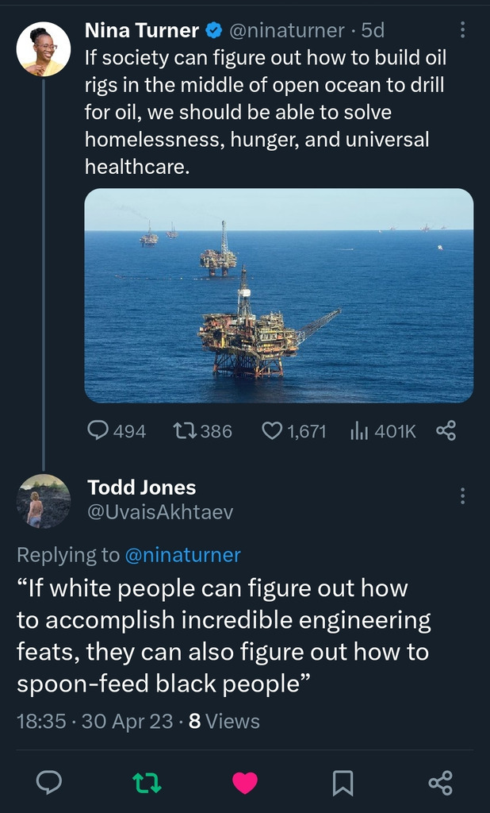Share Todd Jones's reply tweet
The width and height of the screenshot is (490, 813).
[441, 783]
